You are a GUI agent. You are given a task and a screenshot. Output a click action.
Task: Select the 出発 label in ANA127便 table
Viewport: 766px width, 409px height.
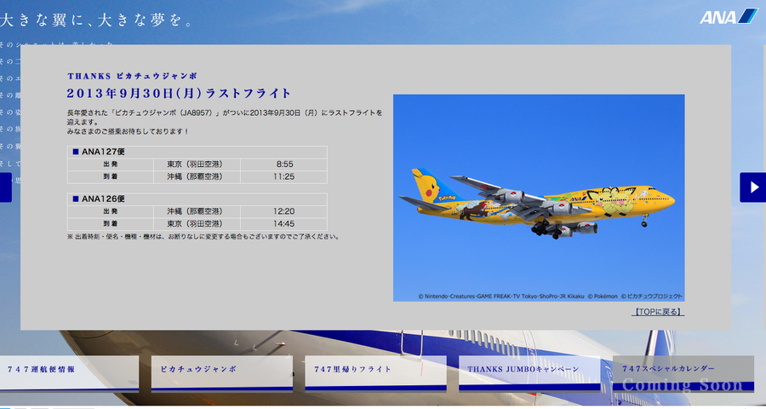pos(111,164)
